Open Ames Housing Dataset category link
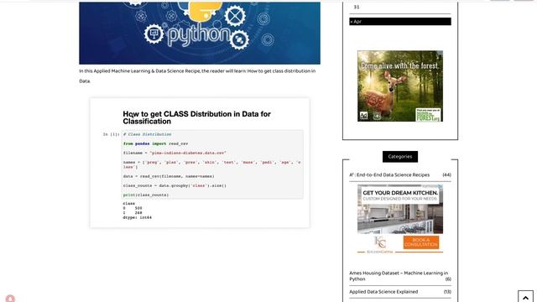537x302 pixels. tap(399, 276)
